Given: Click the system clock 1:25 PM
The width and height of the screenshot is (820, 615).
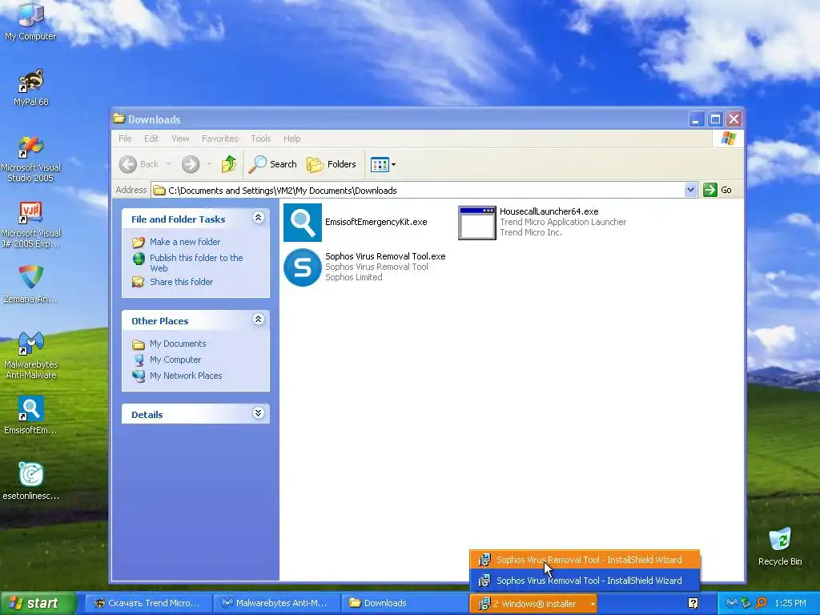Looking at the screenshot, I should pyautogui.click(x=790, y=604).
